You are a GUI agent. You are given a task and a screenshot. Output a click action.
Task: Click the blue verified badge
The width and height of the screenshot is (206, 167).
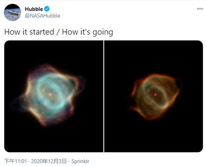click(47, 9)
